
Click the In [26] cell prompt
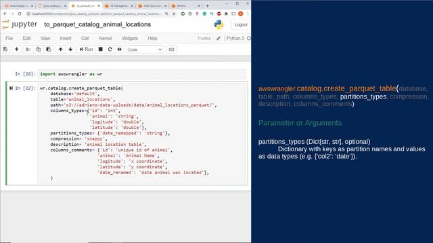[25, 74]
